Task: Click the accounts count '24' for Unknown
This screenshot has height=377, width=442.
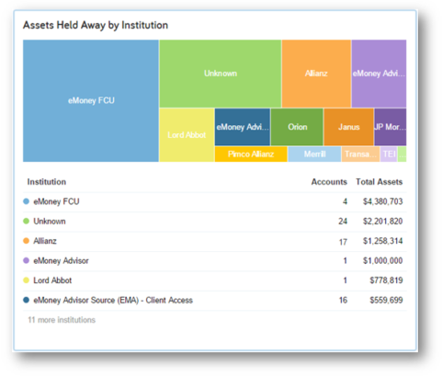Action: click(x=343, y=221)
